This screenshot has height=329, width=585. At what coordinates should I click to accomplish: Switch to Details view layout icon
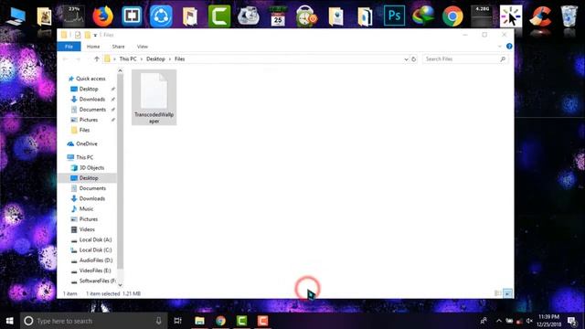click(497, 293)
